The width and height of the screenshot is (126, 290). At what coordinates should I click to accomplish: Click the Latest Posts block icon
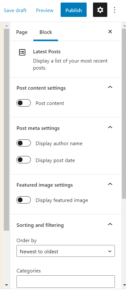[x=22, y=52]
